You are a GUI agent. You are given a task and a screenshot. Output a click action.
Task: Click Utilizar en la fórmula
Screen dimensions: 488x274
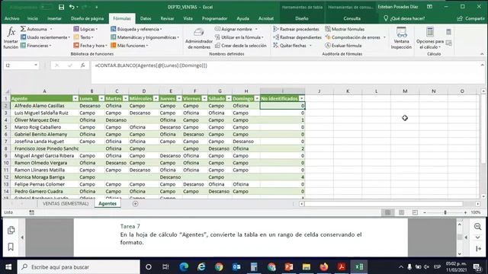[239, 37]
